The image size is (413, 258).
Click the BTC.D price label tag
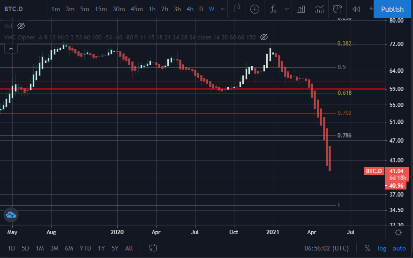(374, 171)
